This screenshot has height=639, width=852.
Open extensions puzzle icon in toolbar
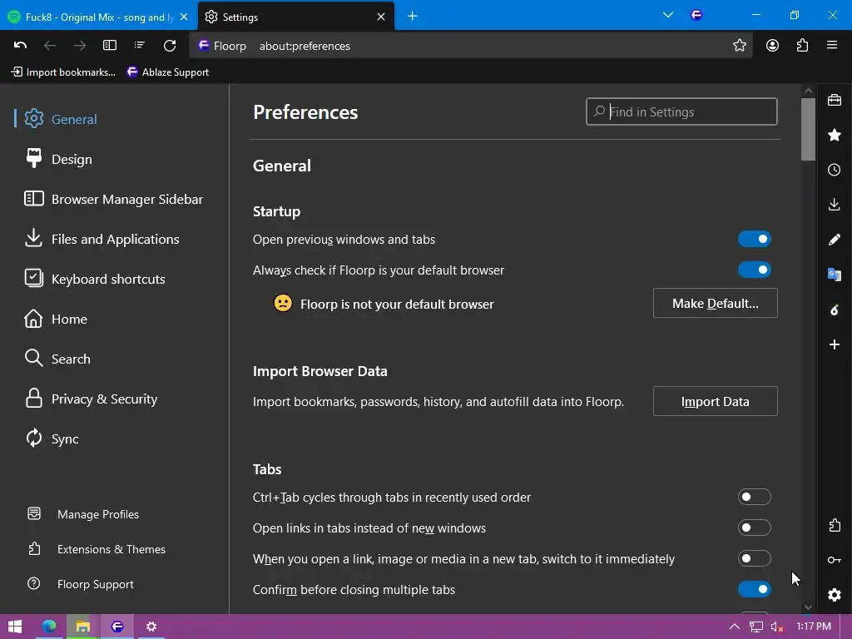tap(802, 46)
